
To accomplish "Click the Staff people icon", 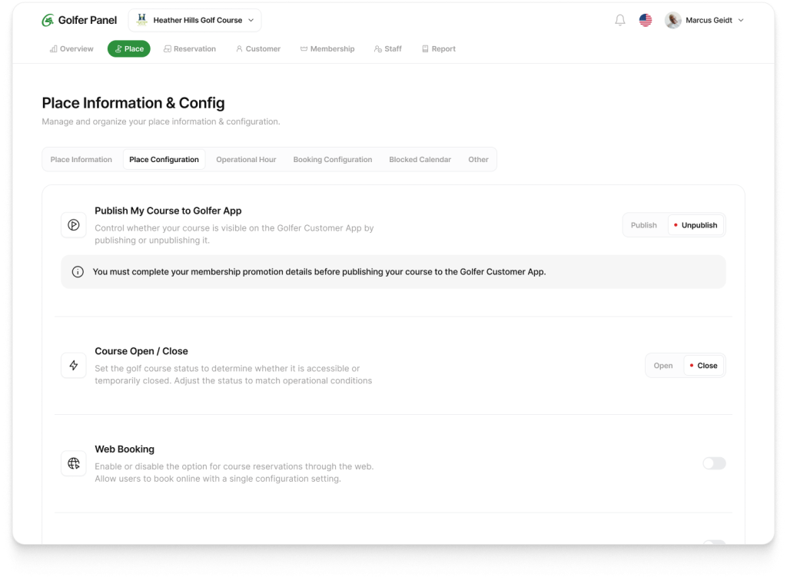I will [378, 48].
